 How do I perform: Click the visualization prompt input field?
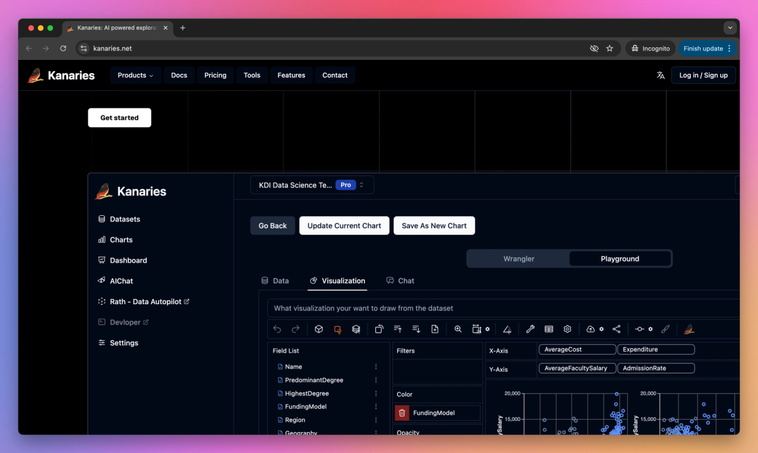pos(442,308)
